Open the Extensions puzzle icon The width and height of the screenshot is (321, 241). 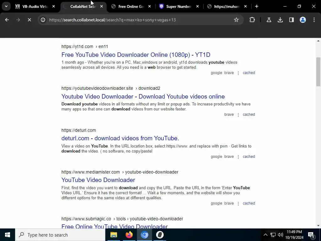click(x=252, y=20)
